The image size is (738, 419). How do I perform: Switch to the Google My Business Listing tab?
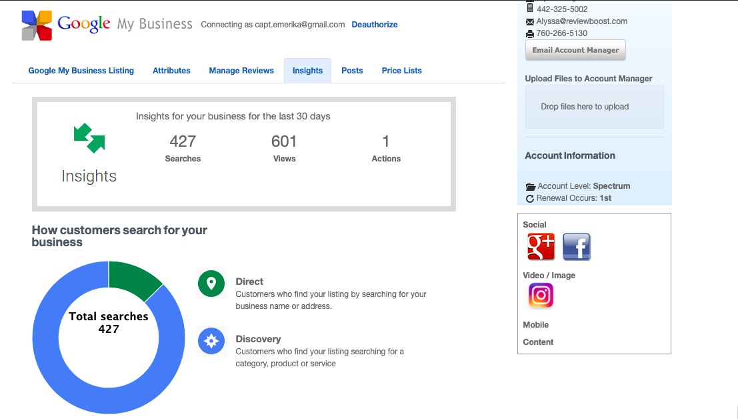click(x=81, y=71)
